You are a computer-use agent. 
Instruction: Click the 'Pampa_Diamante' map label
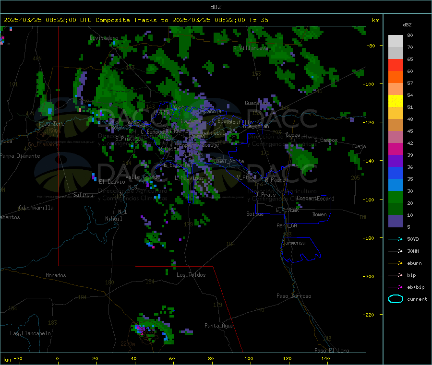tap(20, 156)
